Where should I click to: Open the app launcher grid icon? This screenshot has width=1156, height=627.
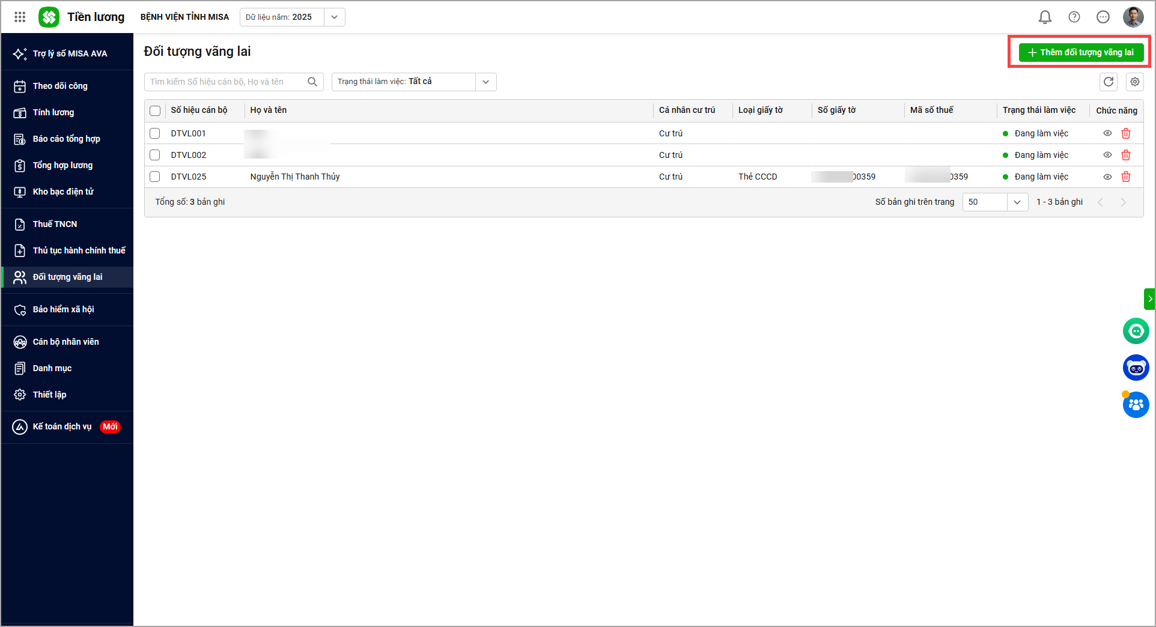click(20, 17)
